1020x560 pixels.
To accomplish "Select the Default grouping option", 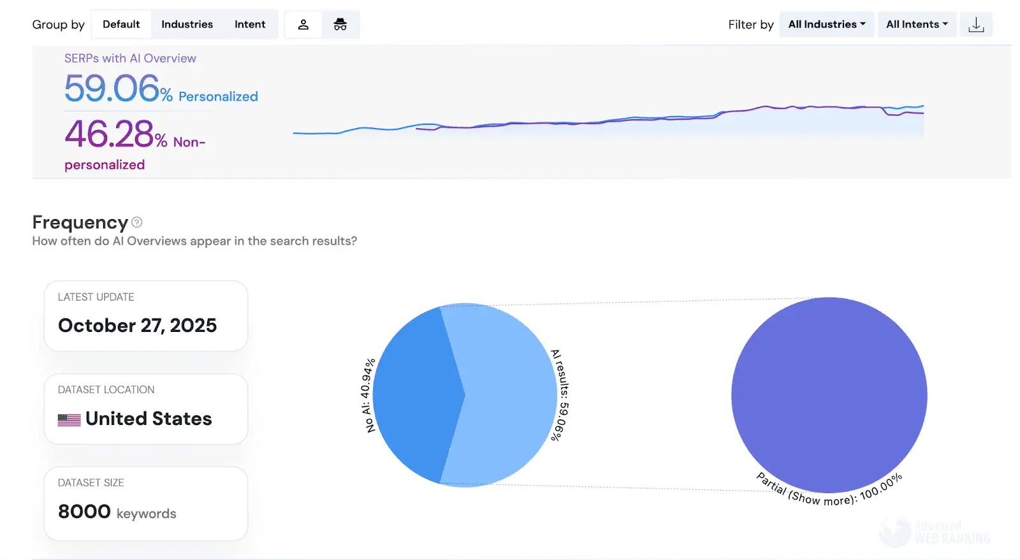I will tap(121, 25).
